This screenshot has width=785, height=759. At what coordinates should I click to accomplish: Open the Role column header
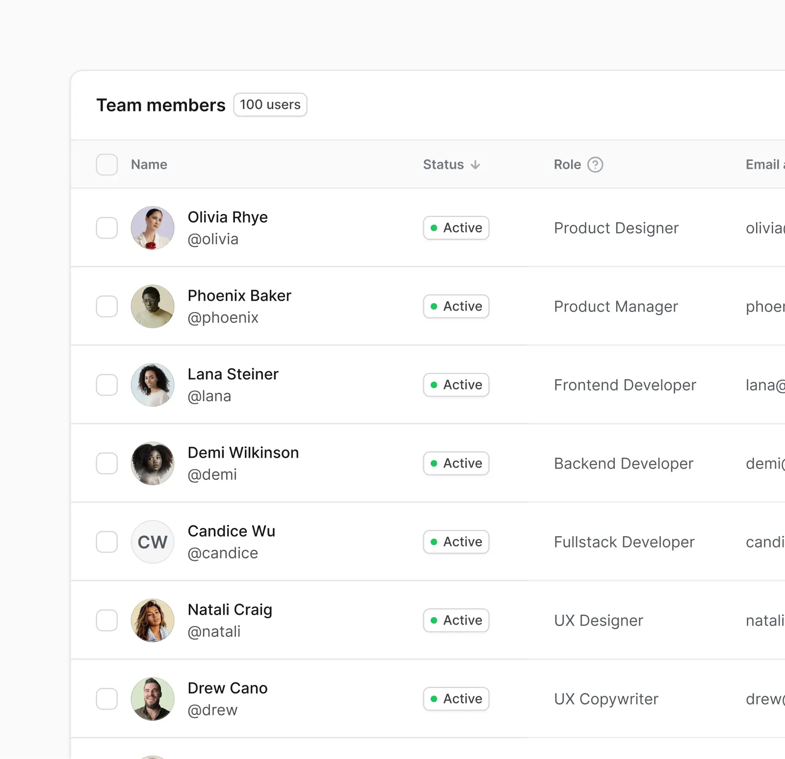coord(567,164)
